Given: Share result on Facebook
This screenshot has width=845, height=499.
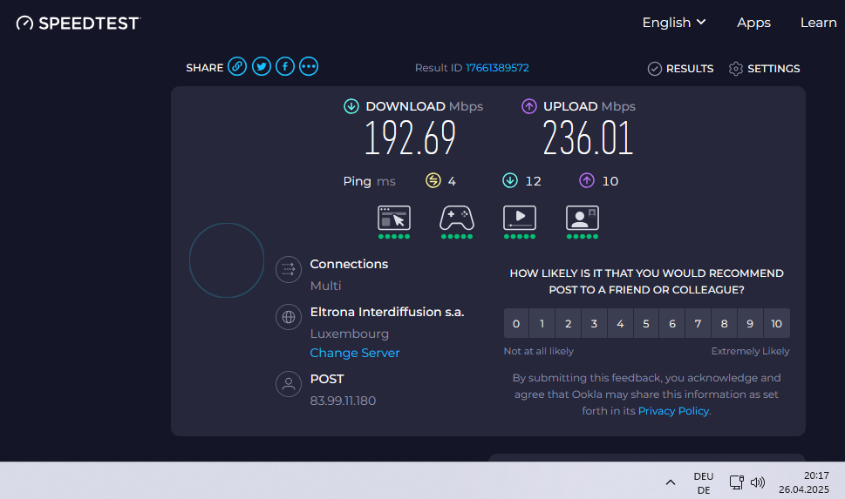Looking at the screenshot, I should [285, 67].
